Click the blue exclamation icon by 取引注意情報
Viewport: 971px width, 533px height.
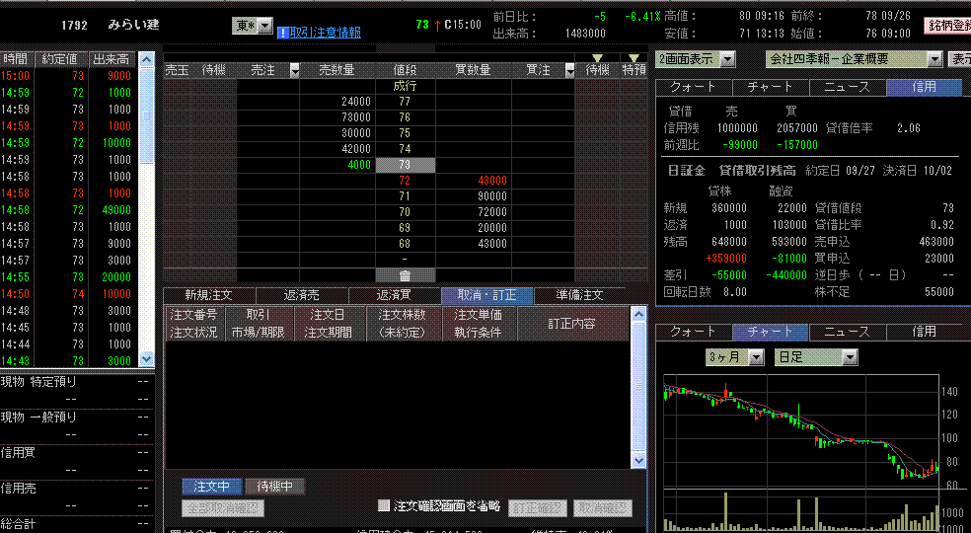coord(282,33)
